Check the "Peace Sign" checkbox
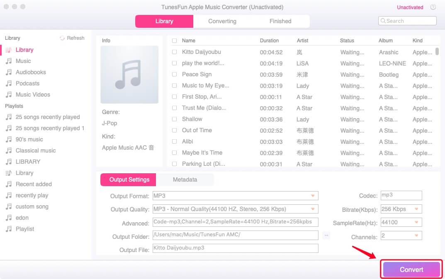445x279 pixels. click(x=174, y=75)
